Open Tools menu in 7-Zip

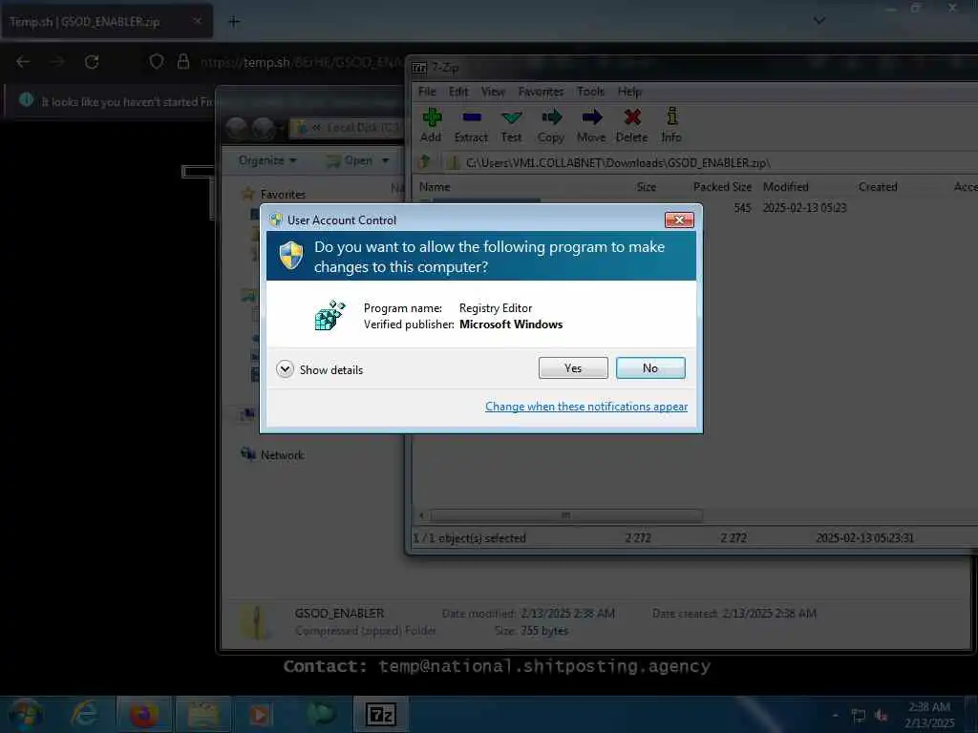coord(590,92)
